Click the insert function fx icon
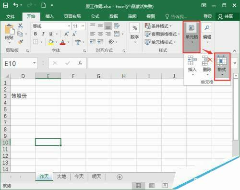The image size is (240, 190). coord(80,63)
